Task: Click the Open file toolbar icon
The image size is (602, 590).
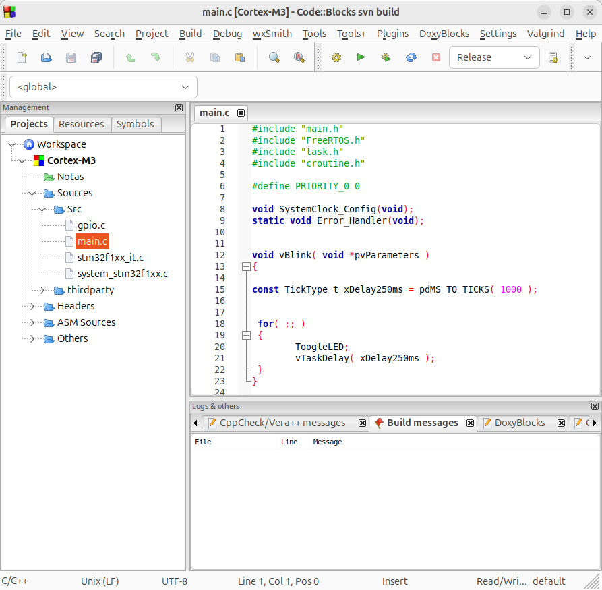Action: [47, 57]
